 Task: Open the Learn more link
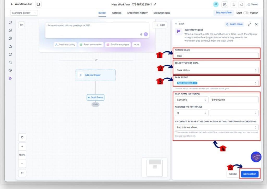coord(234,24)
